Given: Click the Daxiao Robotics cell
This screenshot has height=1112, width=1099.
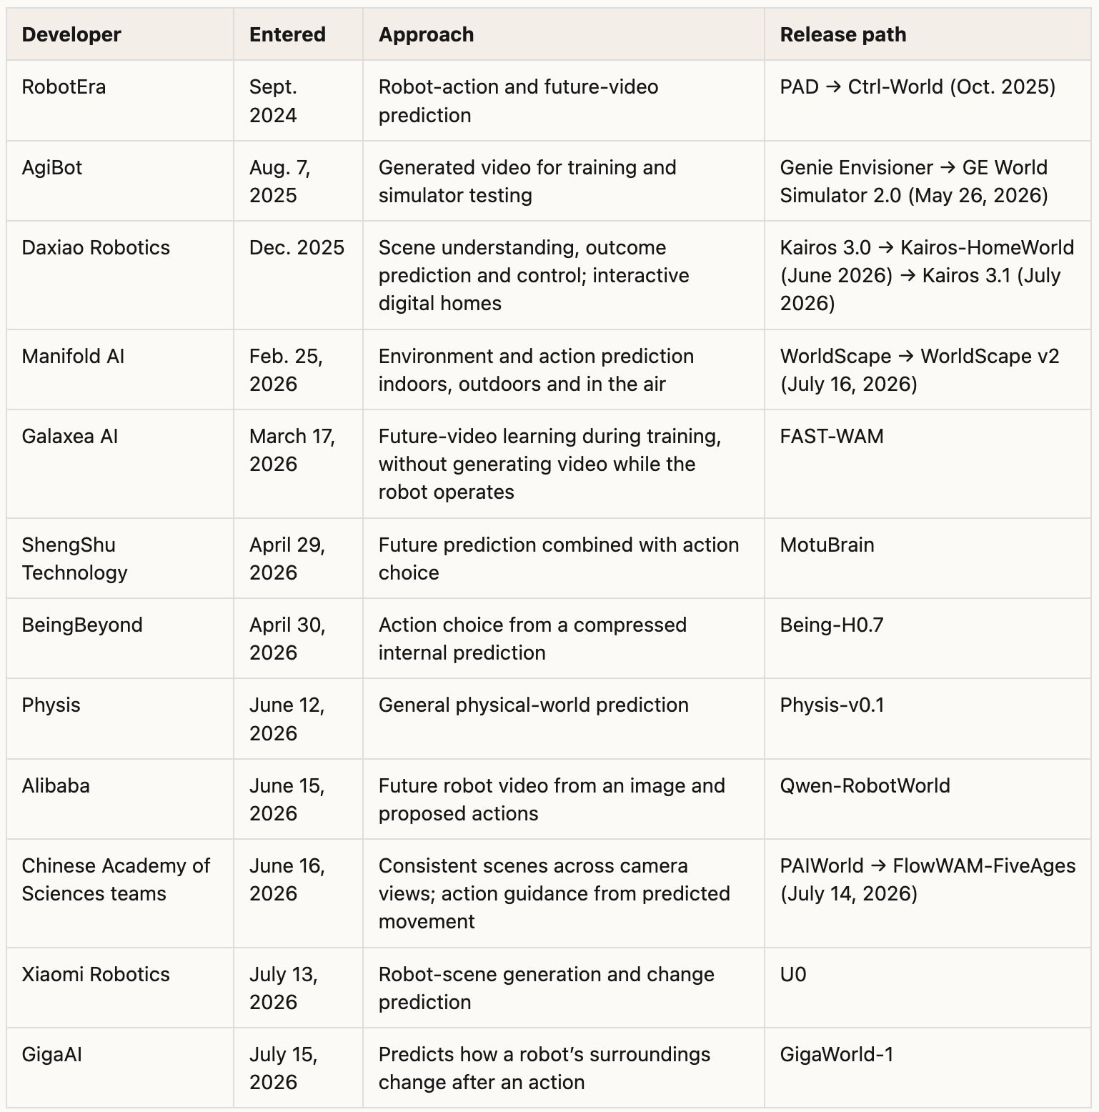Looking at the screenshot, I should [119, 275].
